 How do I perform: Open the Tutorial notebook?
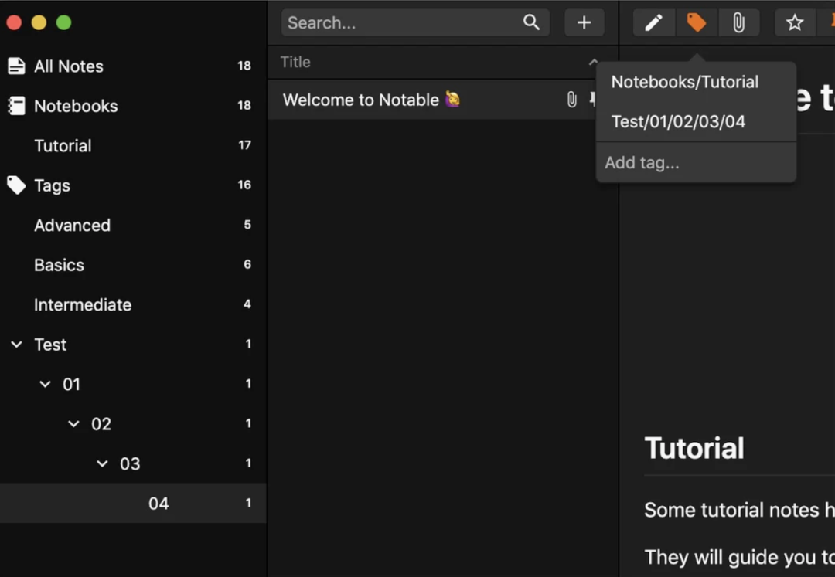[133, 146]
